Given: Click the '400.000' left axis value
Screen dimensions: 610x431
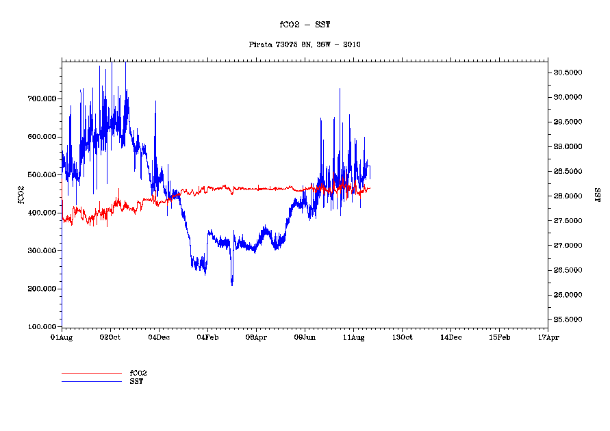Looking at the screenshot, I should coord(42,213).
